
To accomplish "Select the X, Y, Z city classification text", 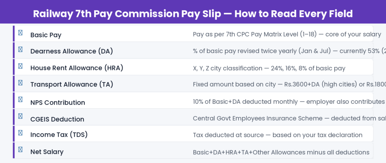I will coord(269,69).
